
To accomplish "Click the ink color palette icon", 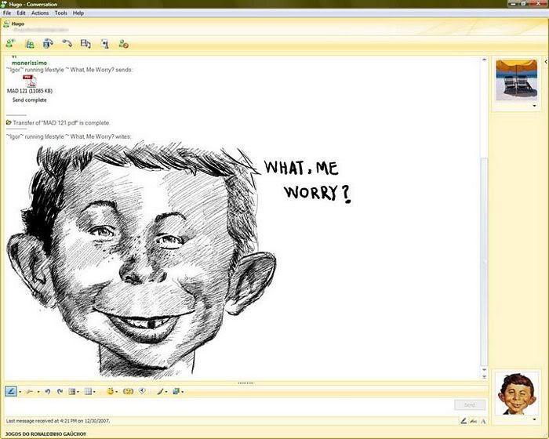I will click(72, 391).
